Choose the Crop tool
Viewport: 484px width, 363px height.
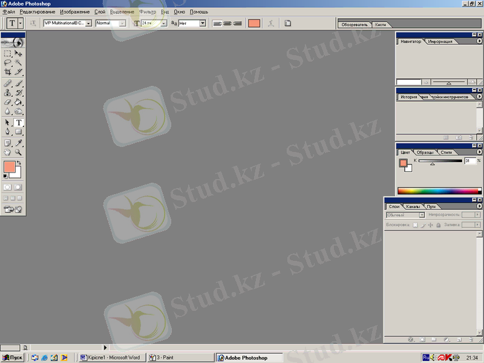8,72
